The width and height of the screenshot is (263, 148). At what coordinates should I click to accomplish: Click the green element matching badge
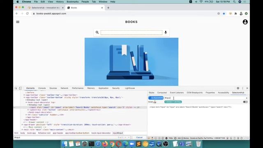click(x=173, y=102)
